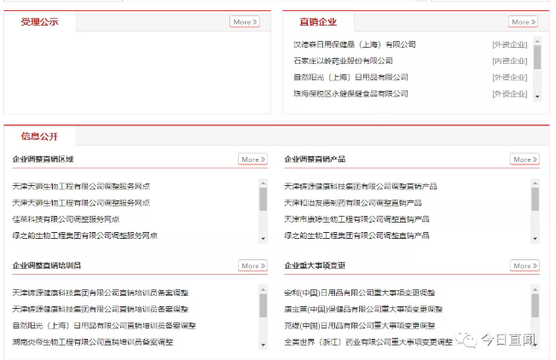Open 佳莱科技有限公司调整服务网点

66,219
